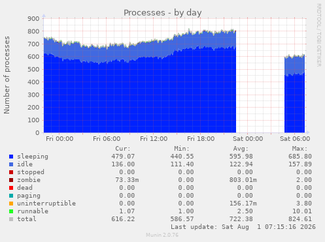Click idle minimum value 111.40
Image resolution: width=325 pixels, height=242 pixels.
(x=182, y=164)
